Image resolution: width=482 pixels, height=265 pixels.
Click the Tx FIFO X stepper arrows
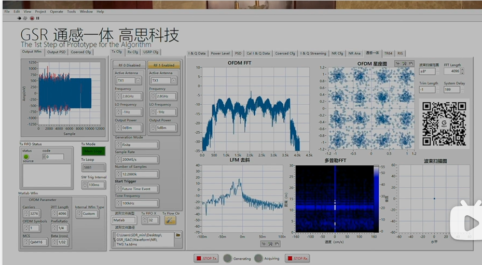click(145, 220)
